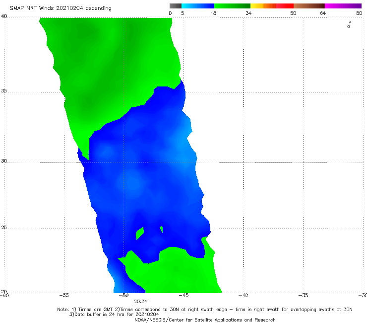Click the green segment of the colorbar
367x323 pixels.
(x=232, y=6)
